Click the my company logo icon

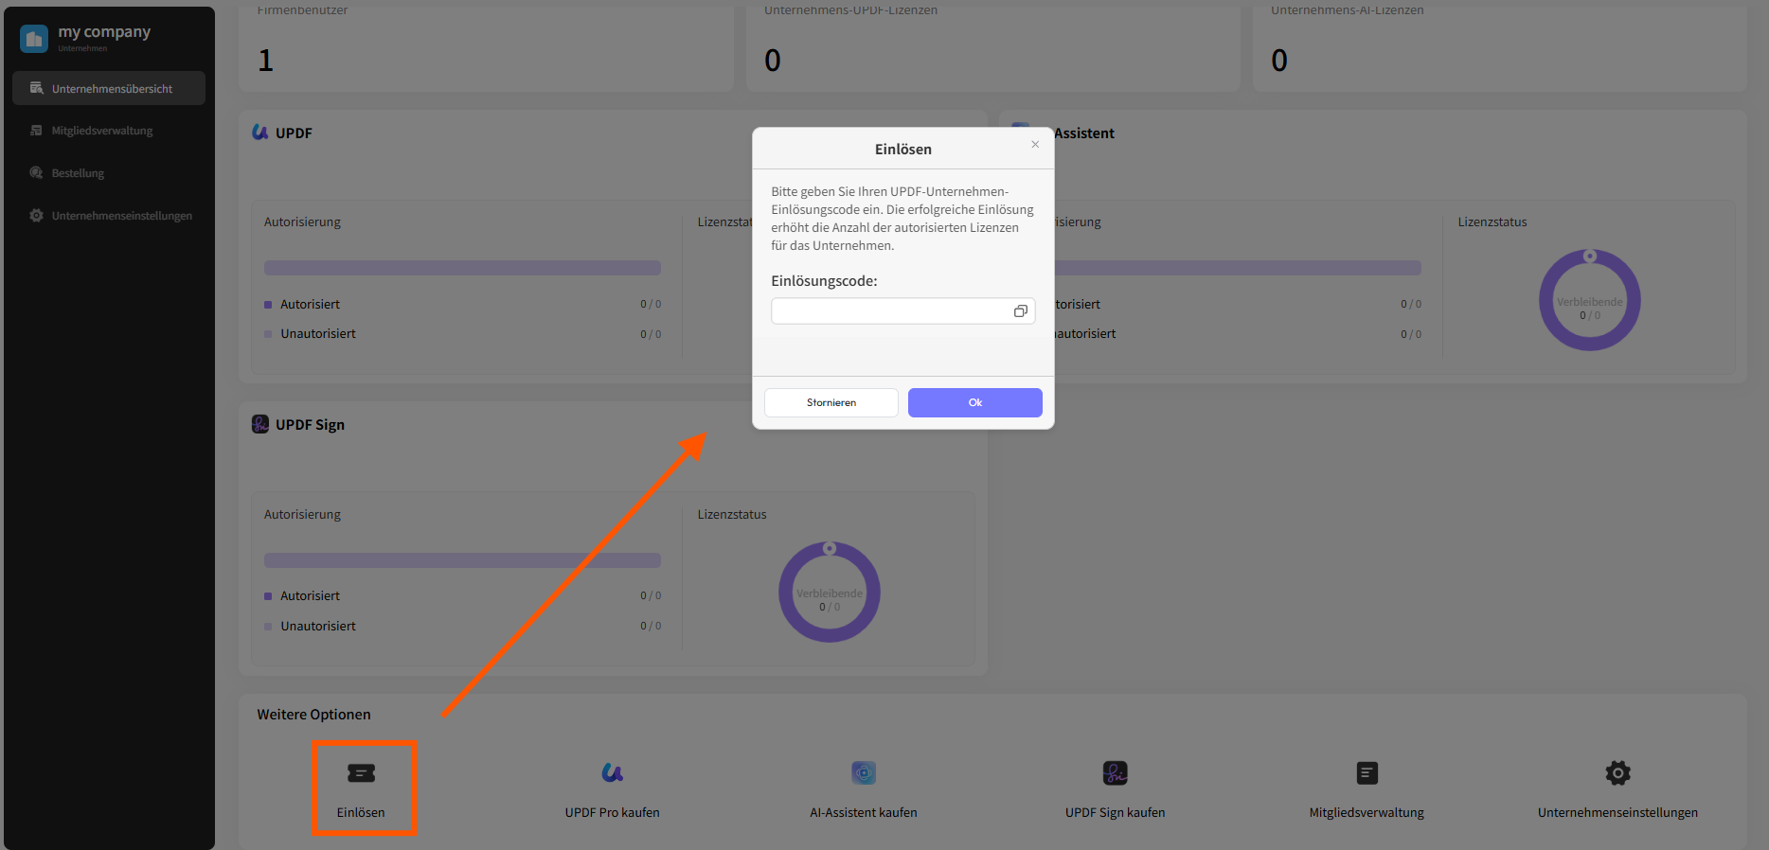pyautogui.click(x=34, y=39)
